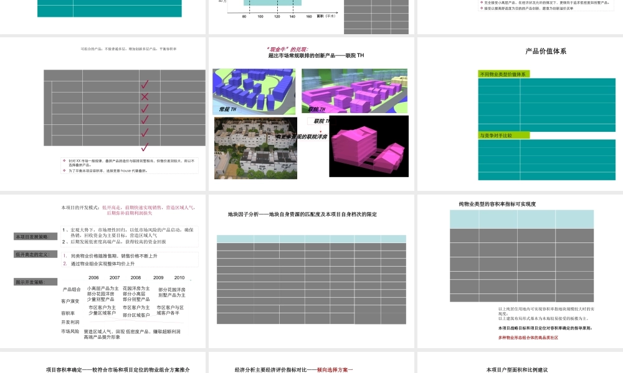Click the red text 多种物业形态组合体的高品质社区

click(x=528, y=338)
